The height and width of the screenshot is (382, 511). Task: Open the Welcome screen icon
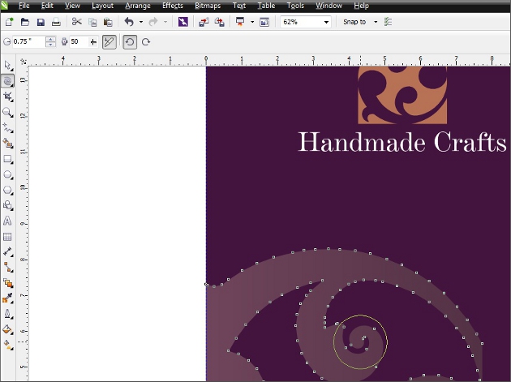coord(264,22)
